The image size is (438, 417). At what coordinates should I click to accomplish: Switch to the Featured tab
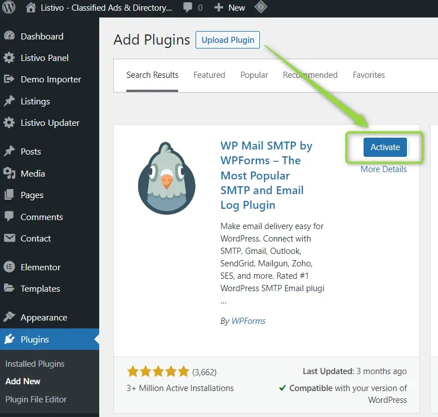[x=209, y=75]
